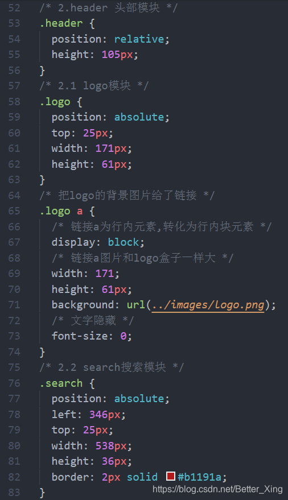Click 'absolute' value on line 59

[x=139, y=117]
